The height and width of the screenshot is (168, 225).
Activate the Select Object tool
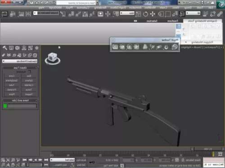coord(182,14)
